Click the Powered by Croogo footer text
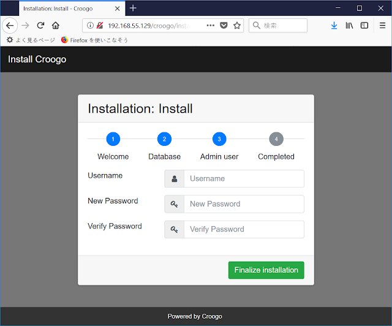392x326 pixels. coord(195,316)
